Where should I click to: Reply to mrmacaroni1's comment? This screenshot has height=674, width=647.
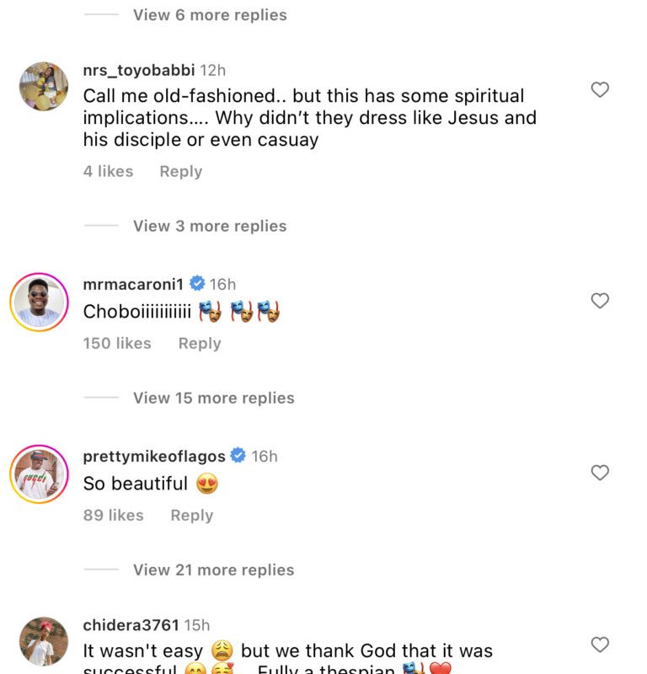click(200, 343)
